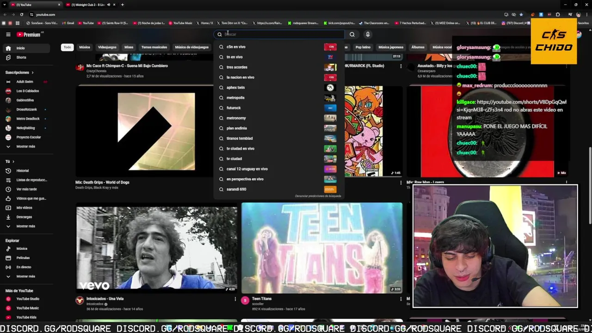Select the Temas musicales filter chip
This screenshot has height=333, width=592.
(154, 47)
